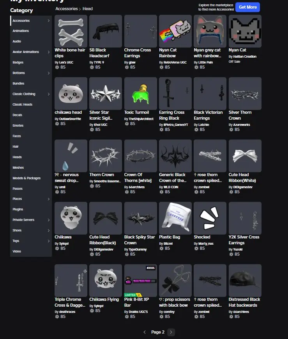Click the Plastic Bag item thumbnail
Screen dimensions: 288x339
(x=175, y=218)
